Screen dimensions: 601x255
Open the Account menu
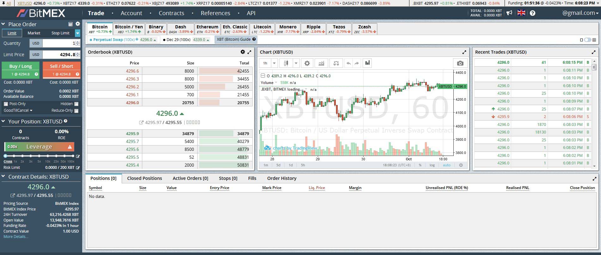pyautogui.click(x=131, y=13)
